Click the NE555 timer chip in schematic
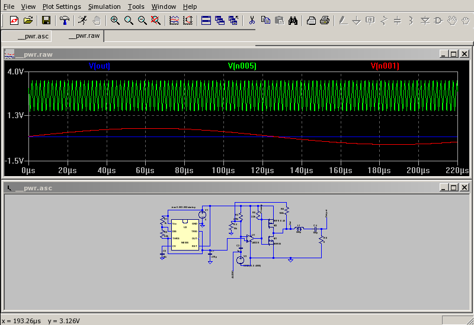The image size is (474, 325). pyautogui.click(x=185, y=235)
